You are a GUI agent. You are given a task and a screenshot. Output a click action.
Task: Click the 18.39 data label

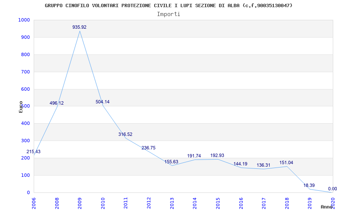[x=309, y=185]
